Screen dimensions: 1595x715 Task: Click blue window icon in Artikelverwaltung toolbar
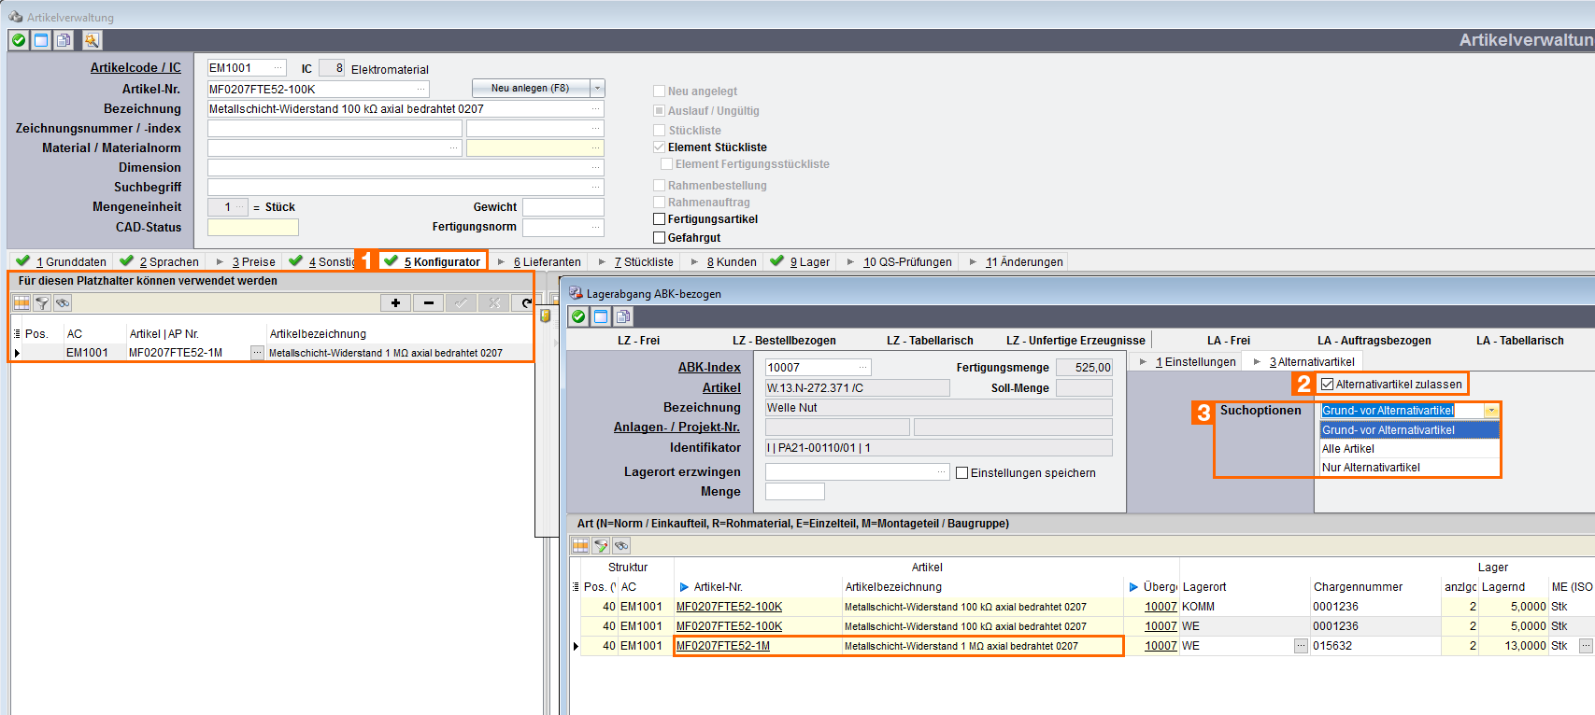click(41, 40)
